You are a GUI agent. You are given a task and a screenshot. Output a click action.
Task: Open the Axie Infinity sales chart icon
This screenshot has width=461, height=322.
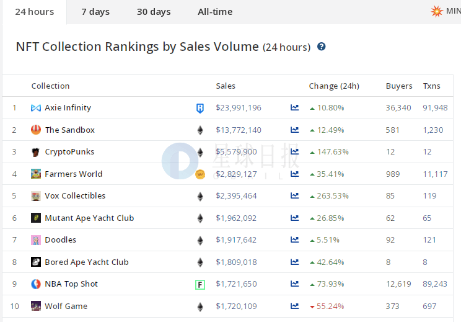(x=294, y=107)
